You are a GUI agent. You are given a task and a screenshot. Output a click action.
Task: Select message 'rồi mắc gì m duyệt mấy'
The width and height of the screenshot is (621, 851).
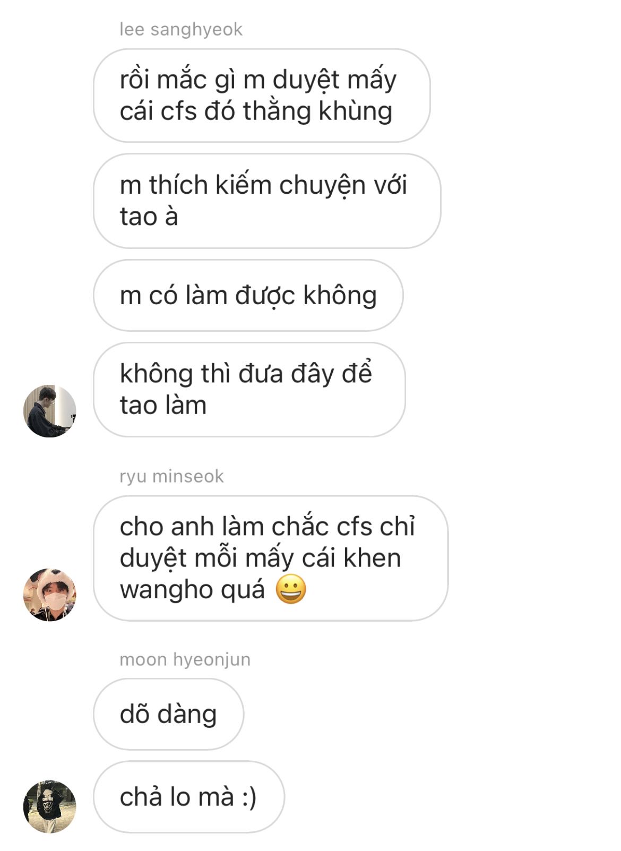pos(262,96)
